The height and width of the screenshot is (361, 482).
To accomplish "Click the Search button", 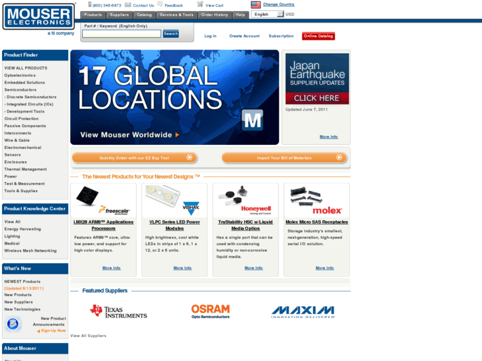I will point(170,34).
